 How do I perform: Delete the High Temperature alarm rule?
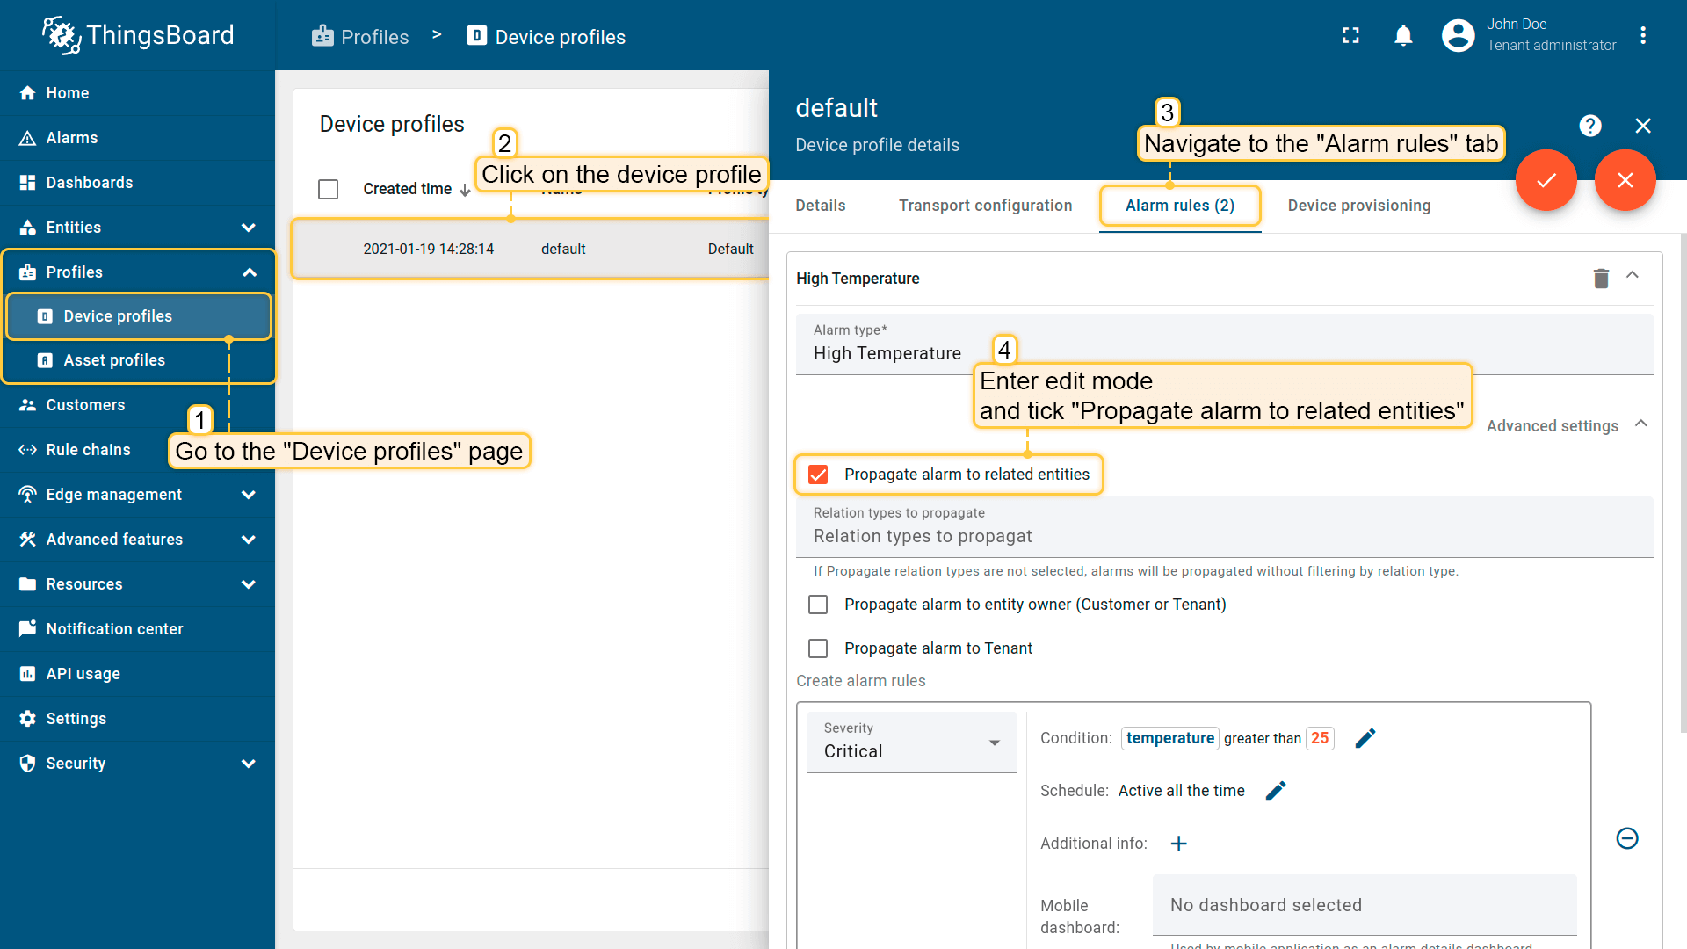coord(1601,279)
